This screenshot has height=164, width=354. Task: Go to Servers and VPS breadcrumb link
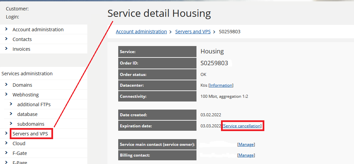193,32
